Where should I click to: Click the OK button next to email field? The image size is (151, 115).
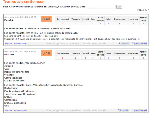(119, 7)
